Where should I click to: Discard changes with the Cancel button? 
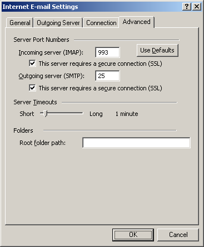point(178,235)
